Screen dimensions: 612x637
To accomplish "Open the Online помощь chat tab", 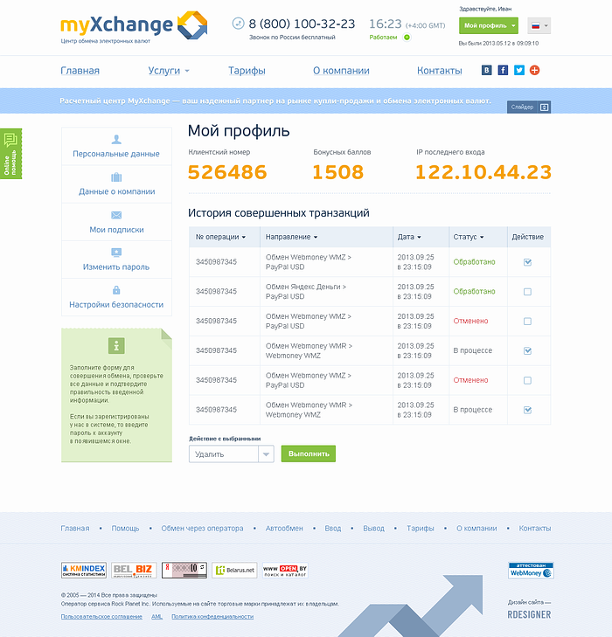I will [x=11, y=154].
